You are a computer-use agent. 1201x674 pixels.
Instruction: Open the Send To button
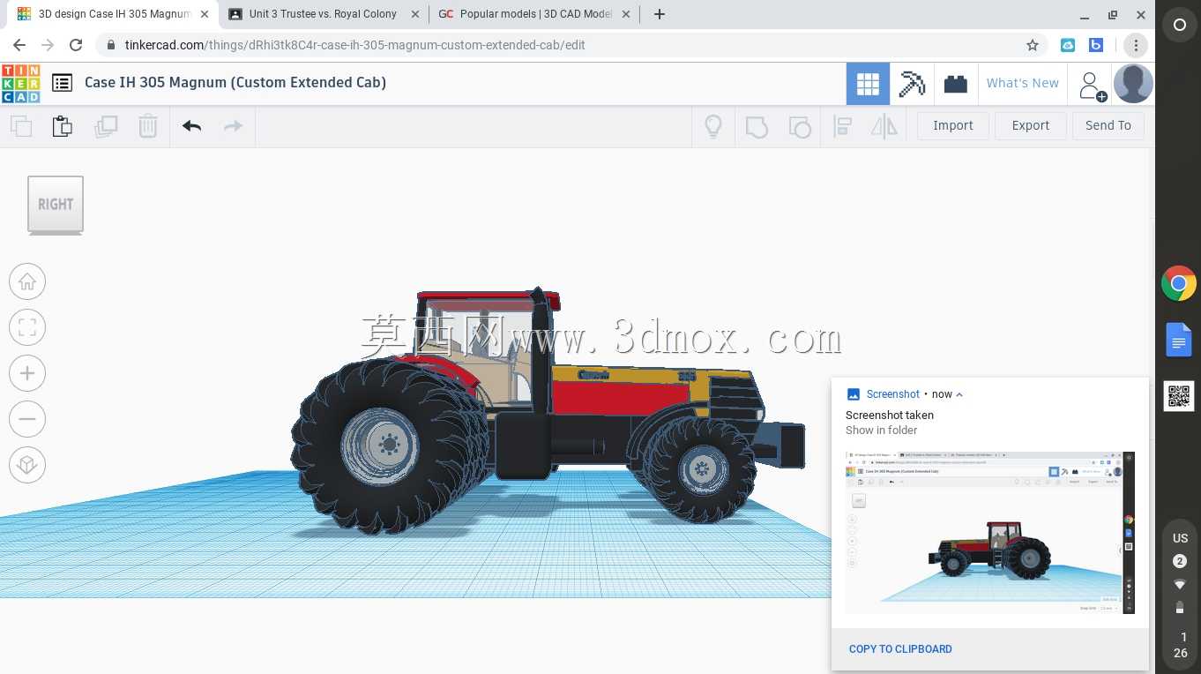click(x=1108, y=125)
